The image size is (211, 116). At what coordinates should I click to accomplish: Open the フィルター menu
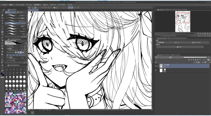[53, 5]
